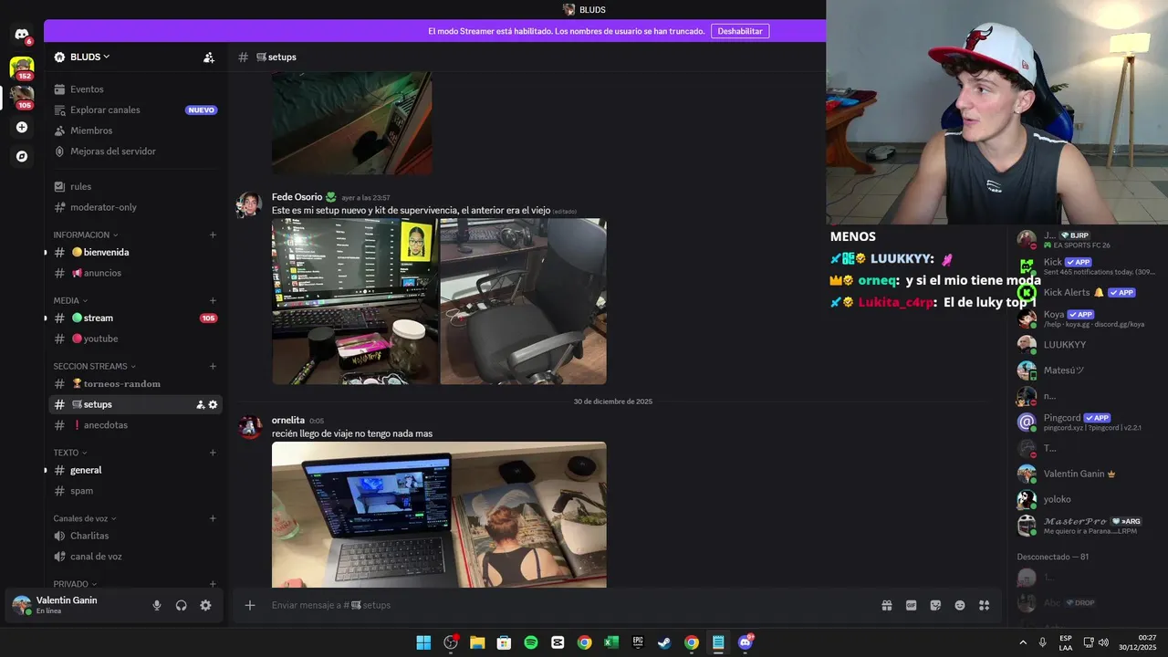The height and width of the screenshot is (657, 1168).
Task: Open Fede Osorio's profile from username
Action: 297,197
